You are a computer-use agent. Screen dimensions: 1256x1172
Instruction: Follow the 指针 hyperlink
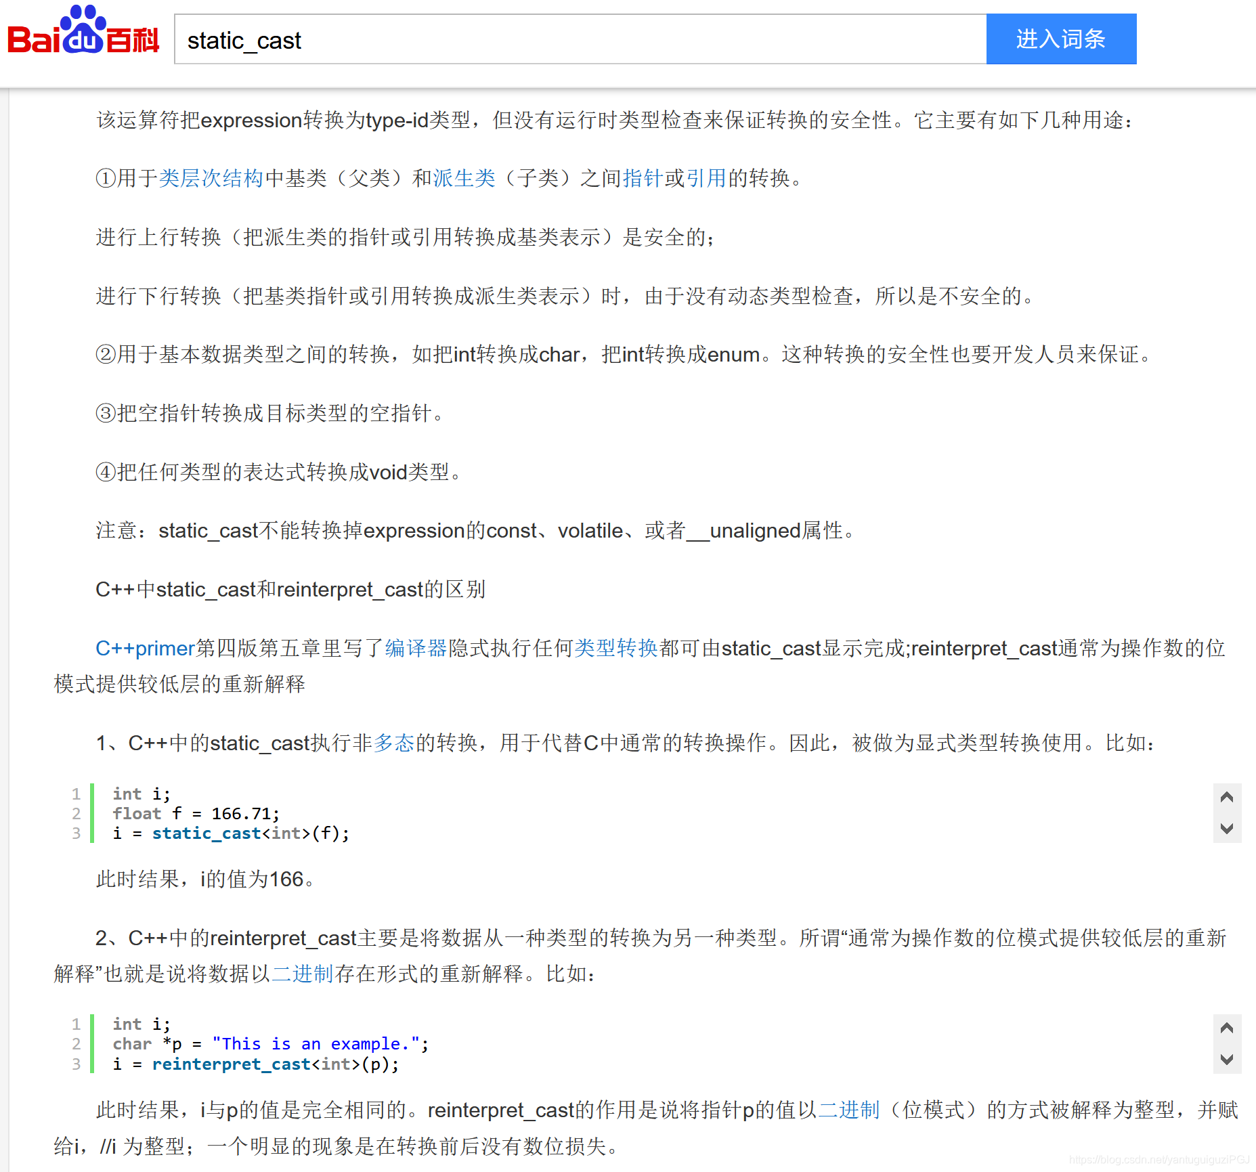point(643,178)
